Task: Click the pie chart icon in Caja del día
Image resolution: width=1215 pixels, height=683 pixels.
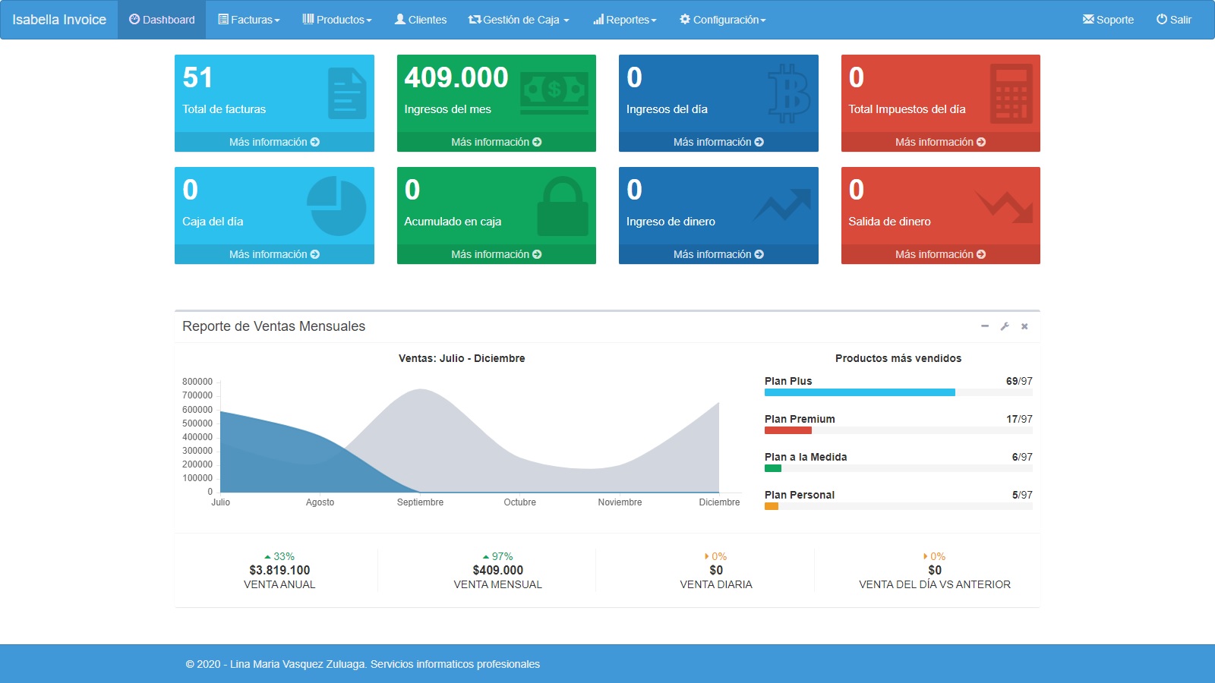Action: pos(336,206)
